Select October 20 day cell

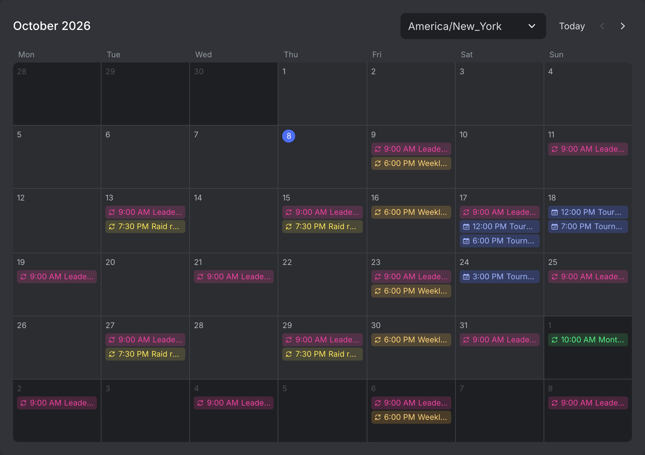[145, 284]
